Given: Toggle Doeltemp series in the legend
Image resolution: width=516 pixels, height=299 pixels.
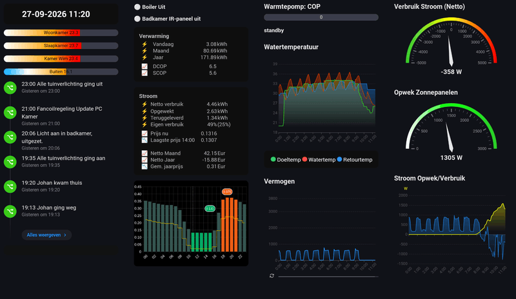Looking at the screenshot, I should click(x=286, y=160).
